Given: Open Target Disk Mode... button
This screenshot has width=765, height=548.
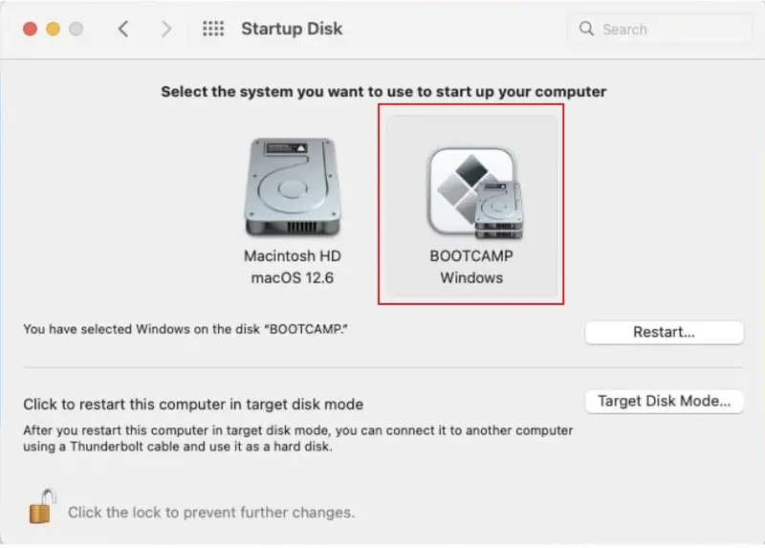Looking at the screenshot, I should coord(664,401).
